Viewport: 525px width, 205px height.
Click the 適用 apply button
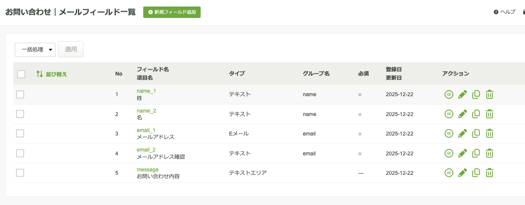[x=71, y=49]
